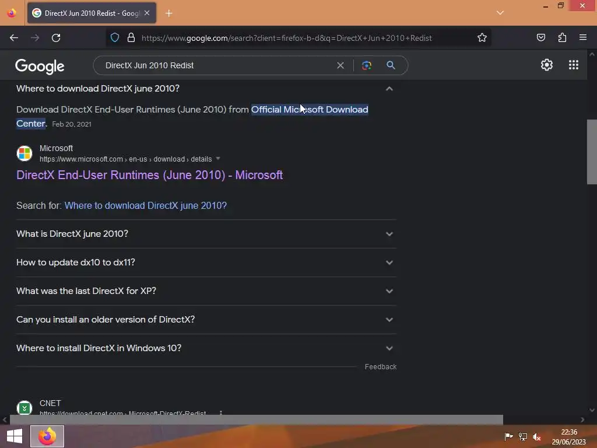Image resolution: width=597 pixels, height=448 pixels.
Task: Click the Firefox View icon
Action: [x=12, y=13]
